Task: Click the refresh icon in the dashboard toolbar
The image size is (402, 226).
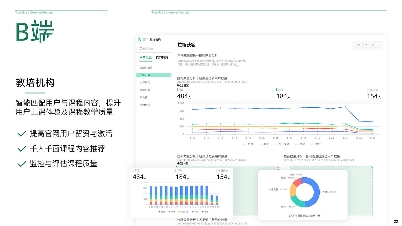Action: click(x=372, y=45)
